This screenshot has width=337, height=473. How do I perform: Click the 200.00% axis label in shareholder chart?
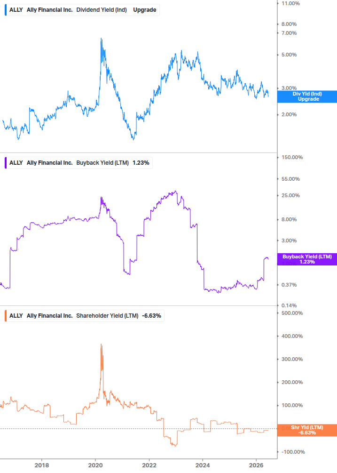pyautogui.click(x=292, y=382)
